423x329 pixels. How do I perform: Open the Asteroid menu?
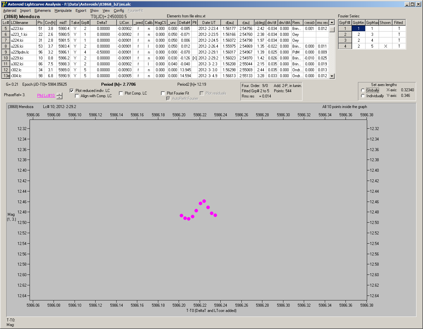point(10,11)
